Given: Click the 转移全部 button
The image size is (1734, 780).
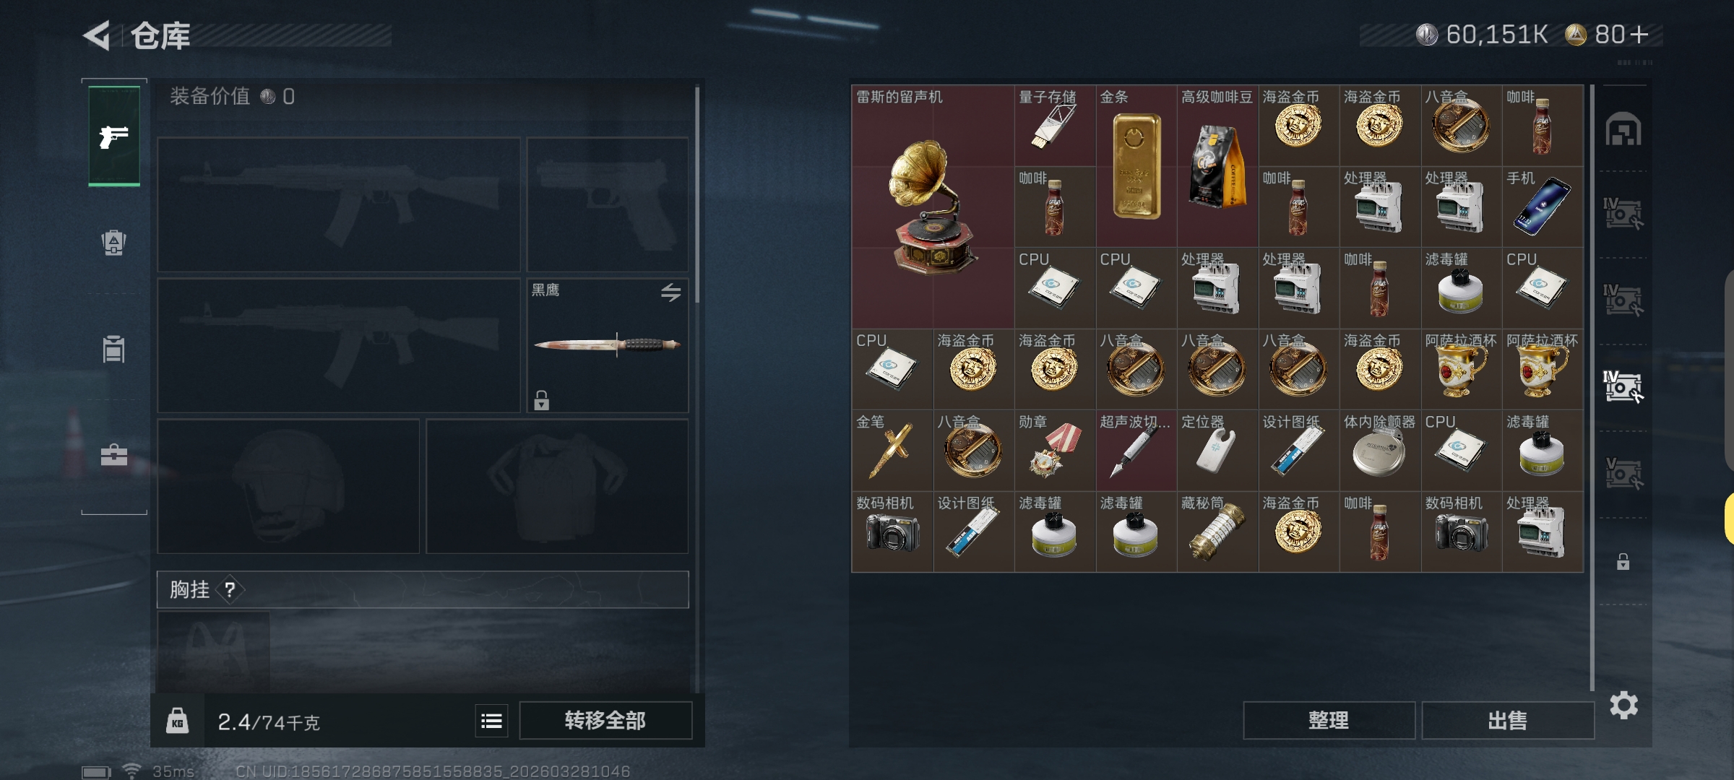Looking at the screenshot, I should [x=605, y=721].
